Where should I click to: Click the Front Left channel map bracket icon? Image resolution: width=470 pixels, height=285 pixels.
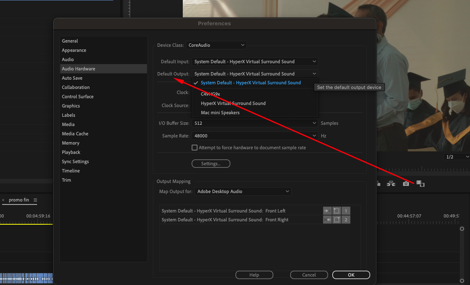click(x=337, y=210)
